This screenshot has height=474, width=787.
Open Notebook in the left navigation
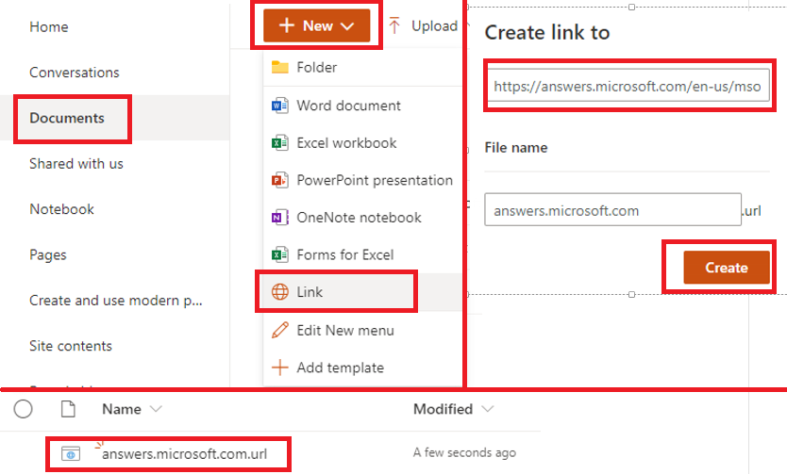coord(61,209)
